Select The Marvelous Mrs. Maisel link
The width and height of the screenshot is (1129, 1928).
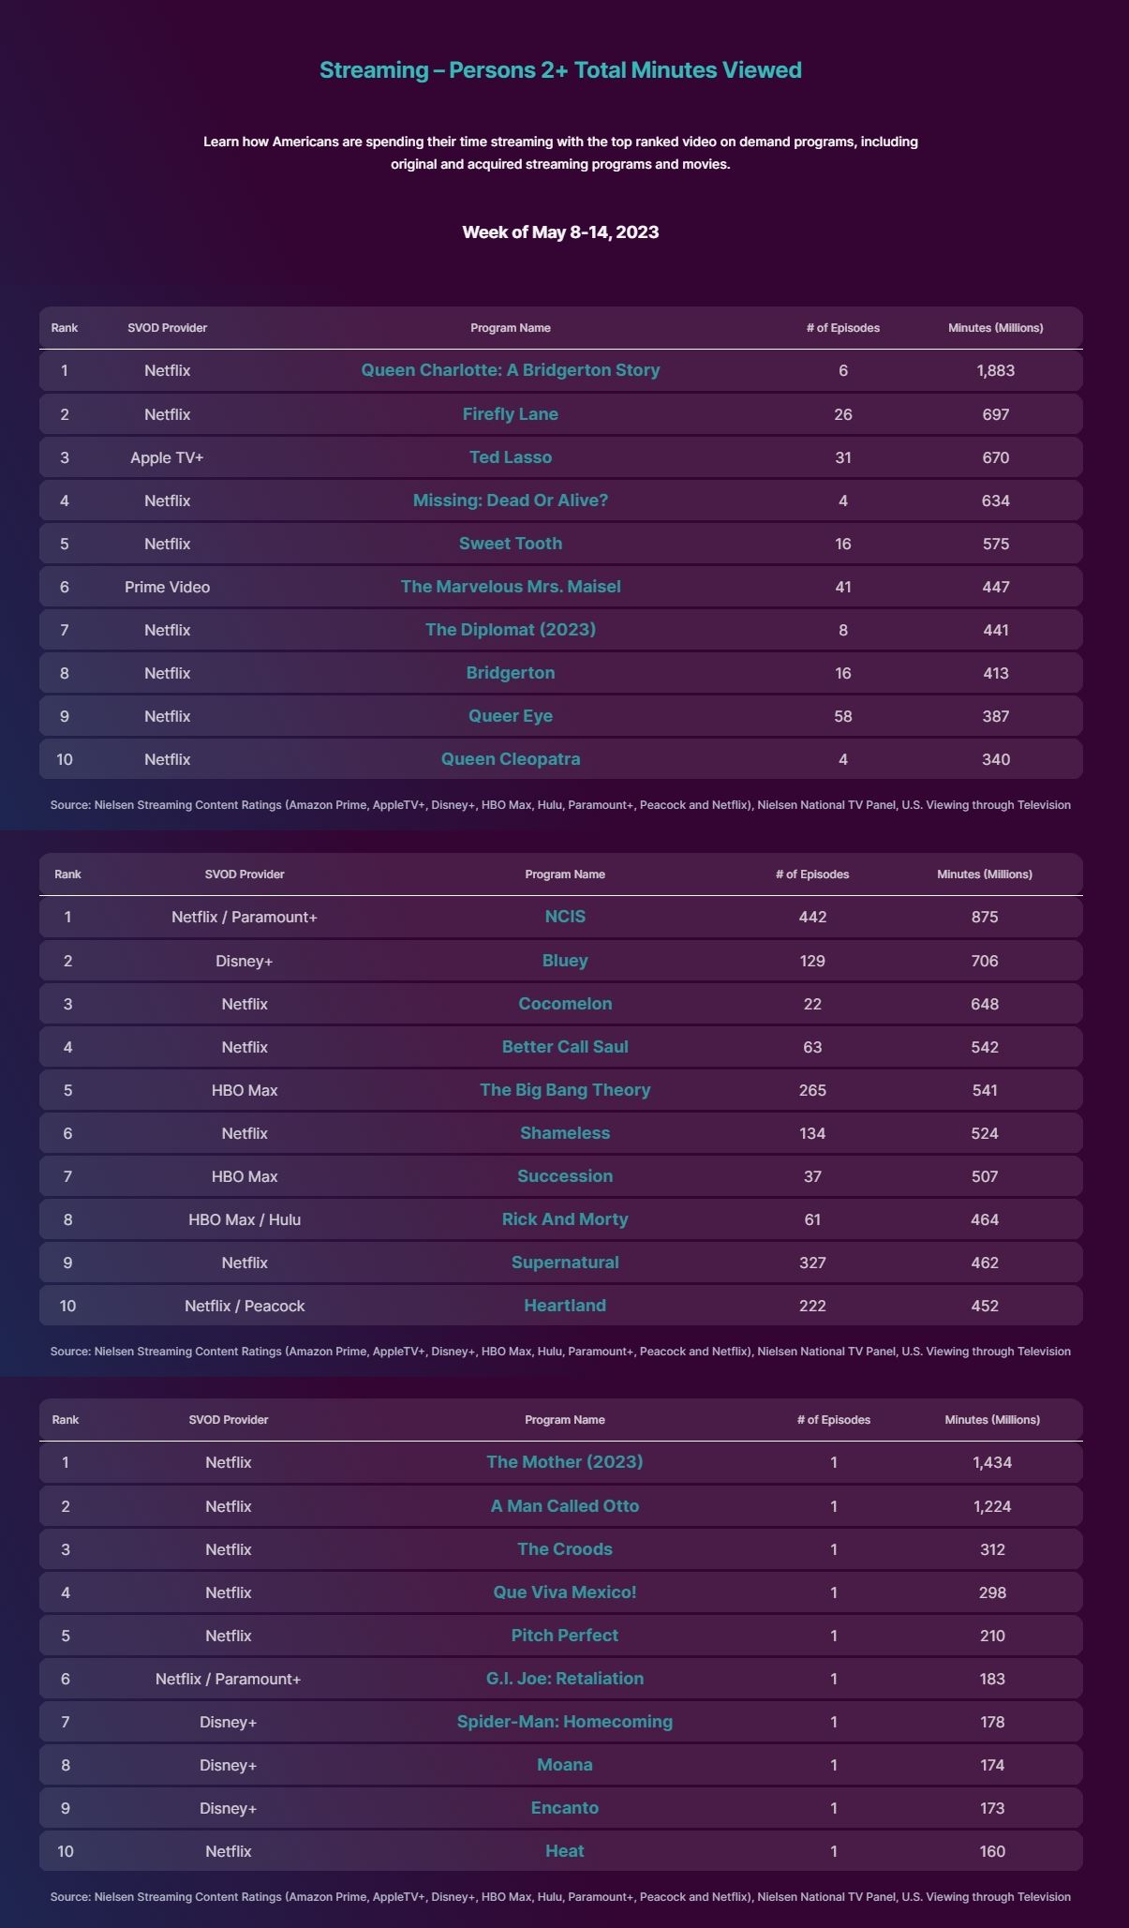click(x=511, y=587)
